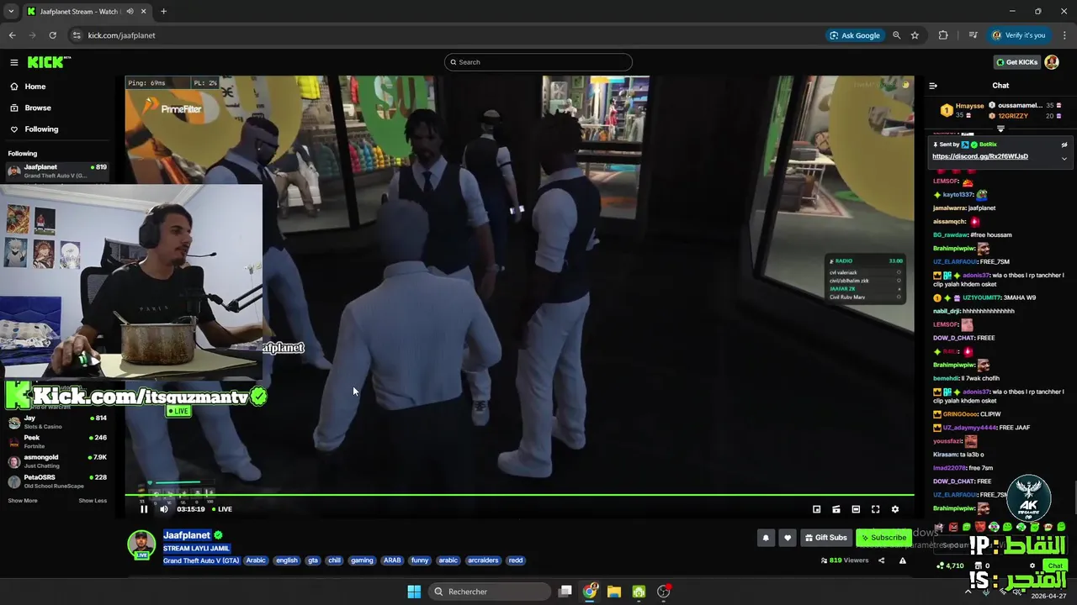Send the message with the Chat button
Viewport: 1077px width, 605px height.
(1055, 566)
